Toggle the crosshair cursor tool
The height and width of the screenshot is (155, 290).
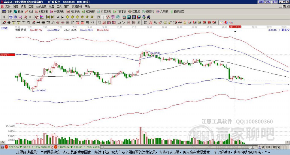(x=103, y=17)
